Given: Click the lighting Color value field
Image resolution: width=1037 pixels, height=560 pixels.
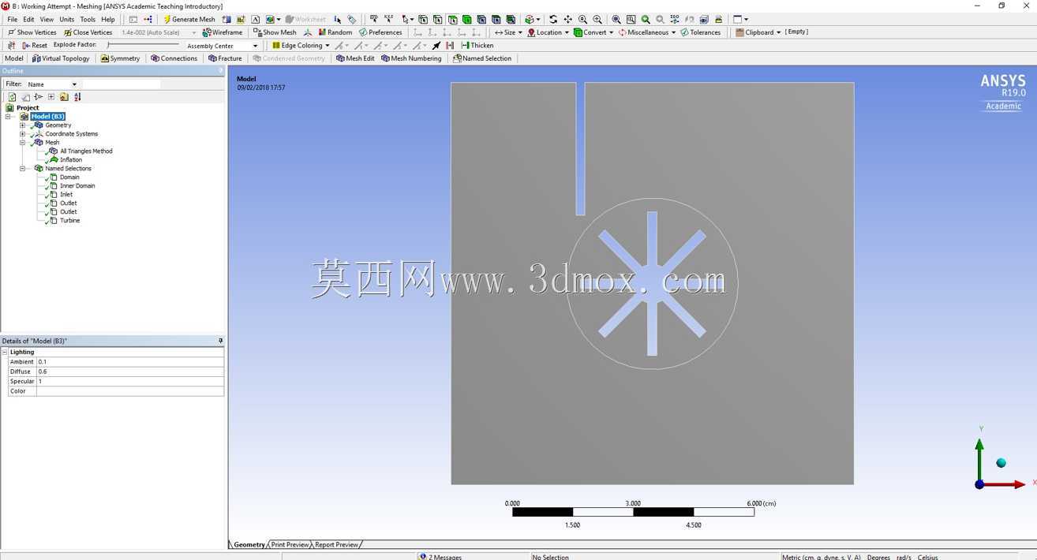Looking at the screenshot, I should click(x=130, y=391).
